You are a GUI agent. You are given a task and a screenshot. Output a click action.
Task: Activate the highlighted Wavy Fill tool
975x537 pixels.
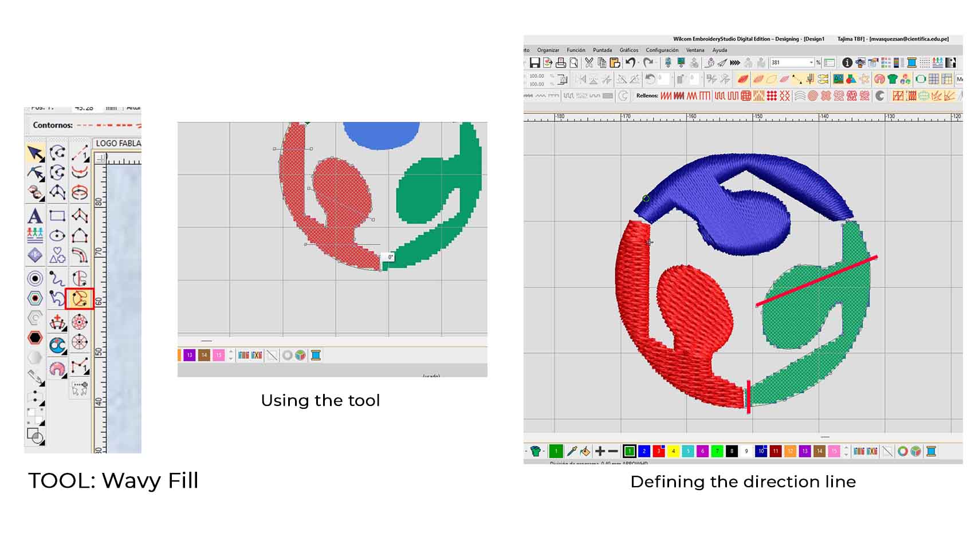point(79,299)
